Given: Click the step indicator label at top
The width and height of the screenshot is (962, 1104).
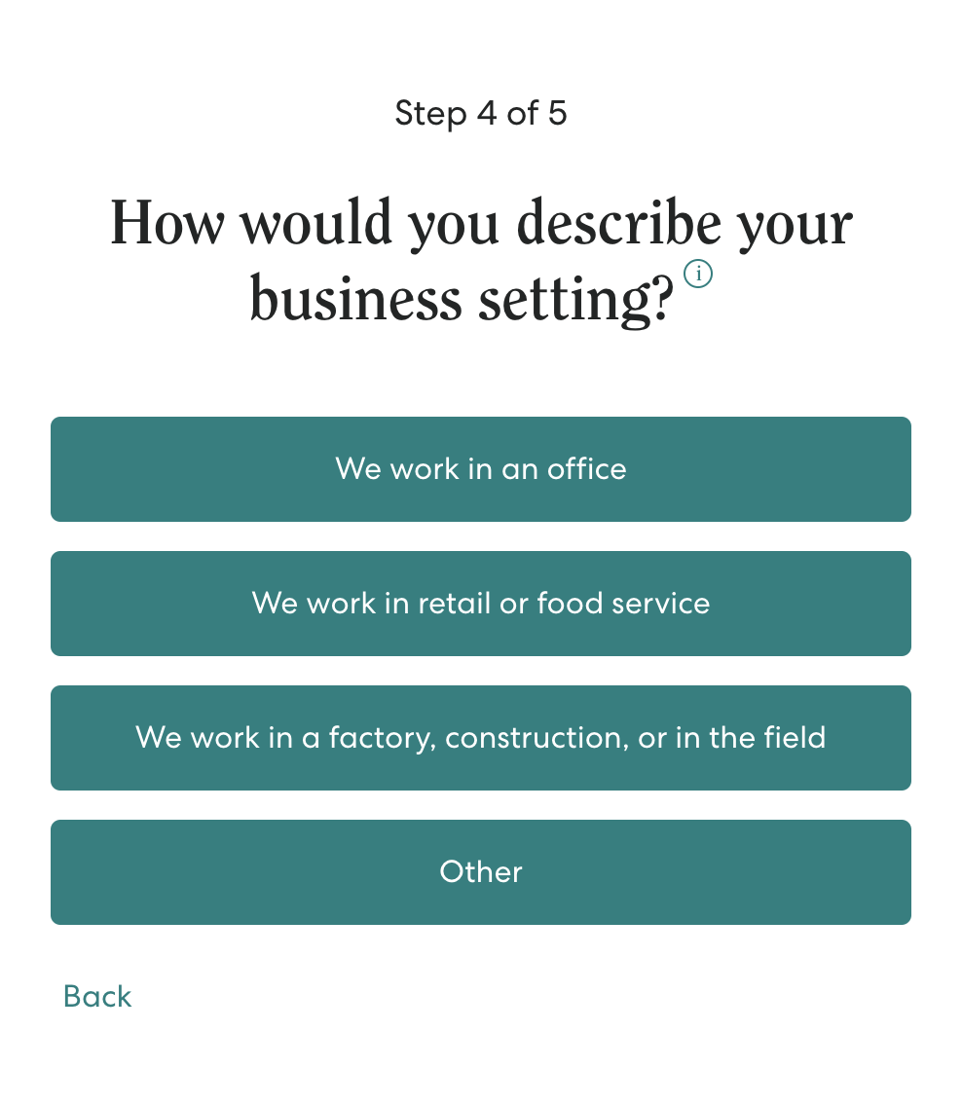Looking at the screenshot, I should pyautogui.click(x=481, y=114).
